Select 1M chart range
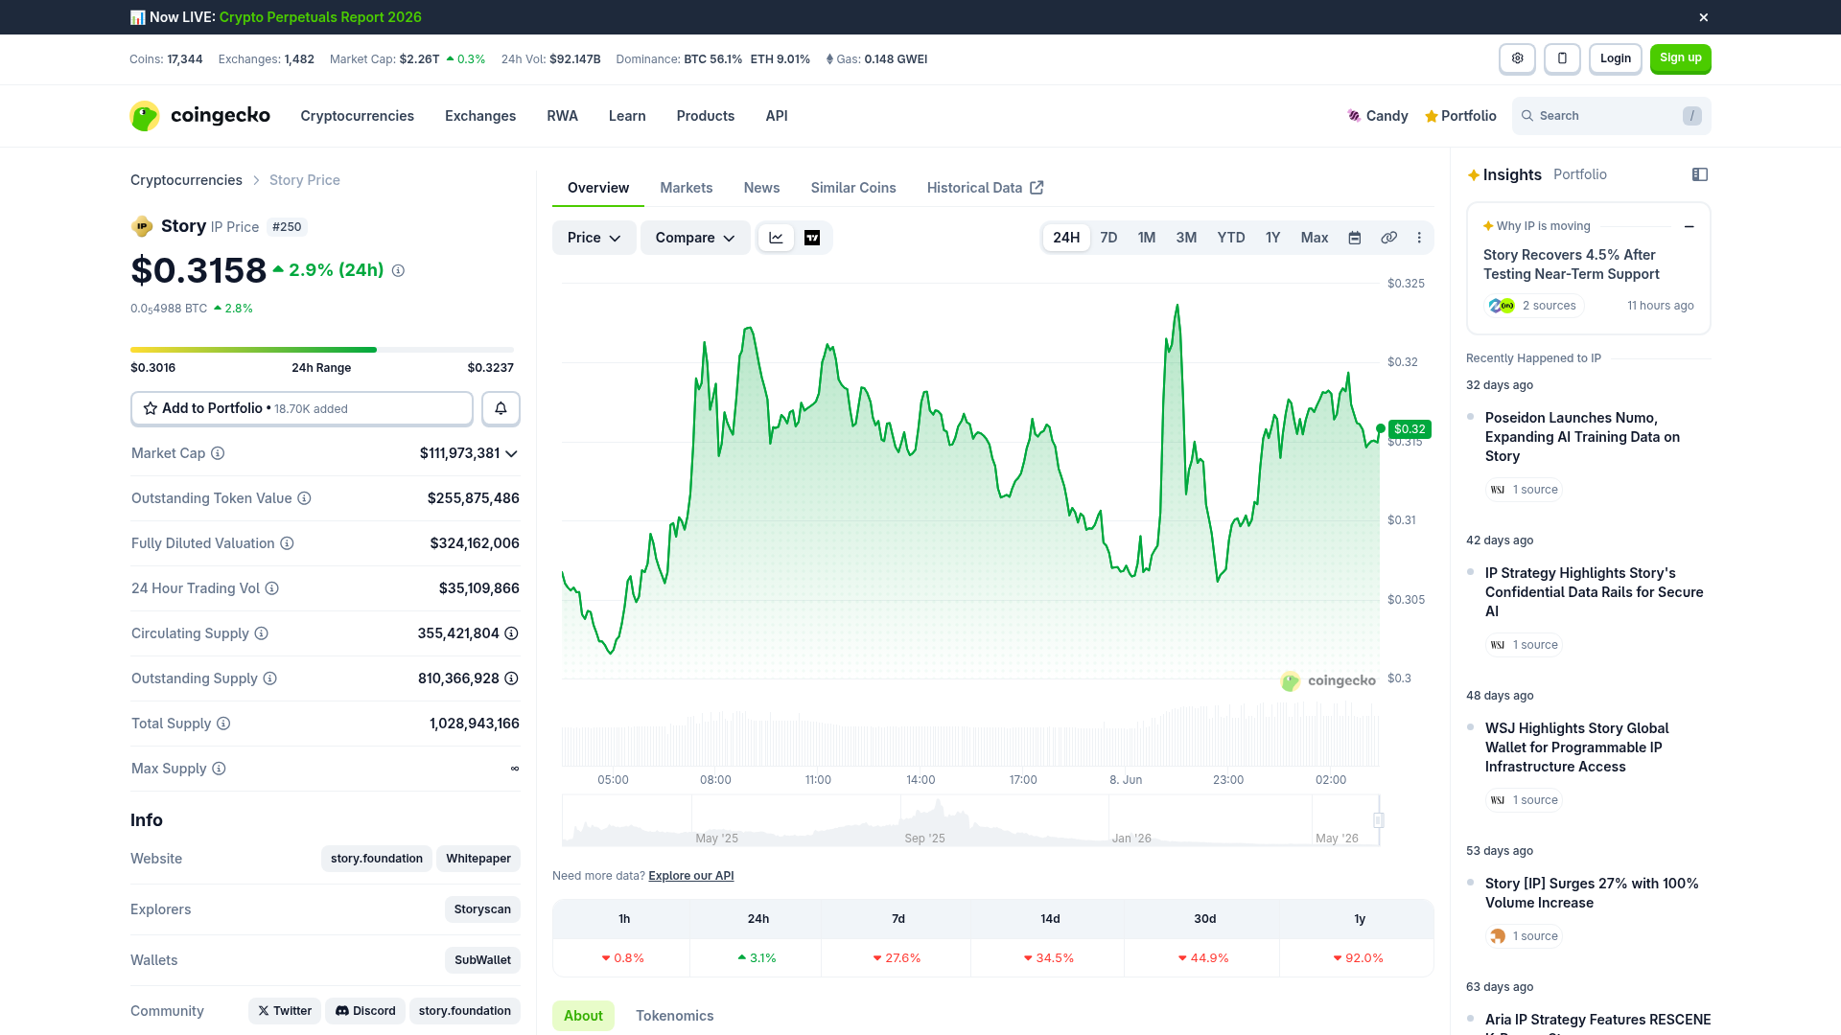Screen dimensions: 1841x1035 click(1147, 238)
